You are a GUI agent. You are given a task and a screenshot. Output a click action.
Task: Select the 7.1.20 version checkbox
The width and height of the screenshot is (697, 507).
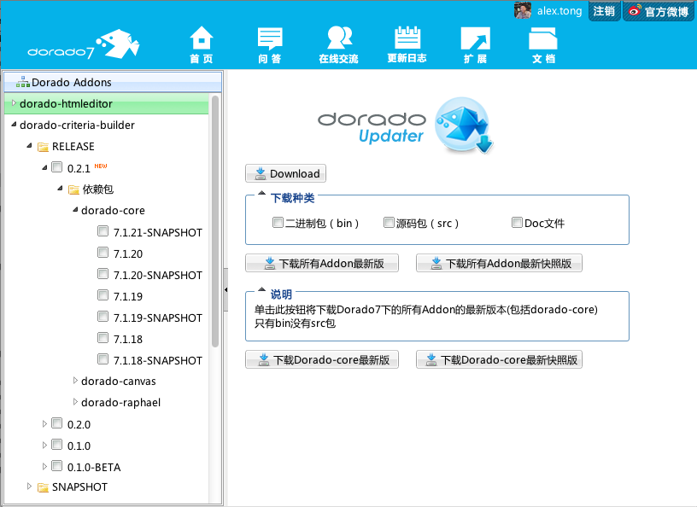pyautogui.click(x=102, y=253)
